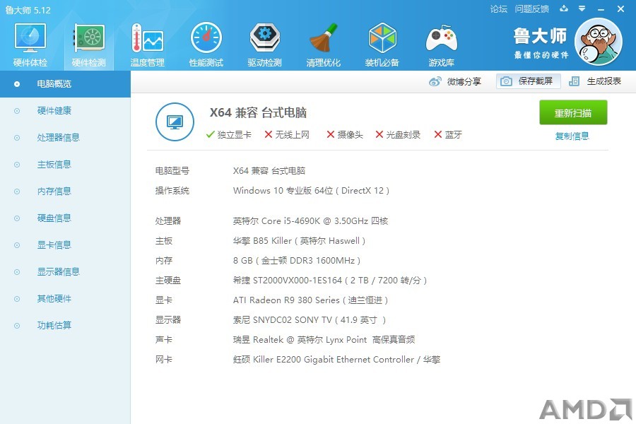The width and height of the screenshot is (636, 424).
Task: Click the 无线上网 status indicator
Action: [x=287, y=135]
